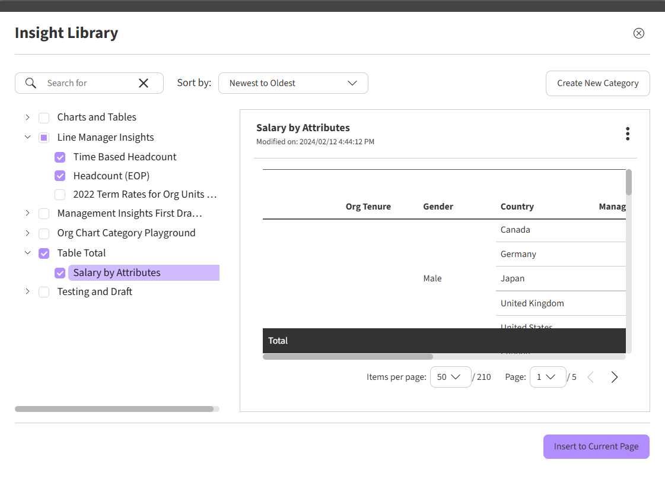This screenshot has height=482, width=665.
Task: Open the Sort by Newest to Oldest dropdown
Action: (x=293, y=83)
